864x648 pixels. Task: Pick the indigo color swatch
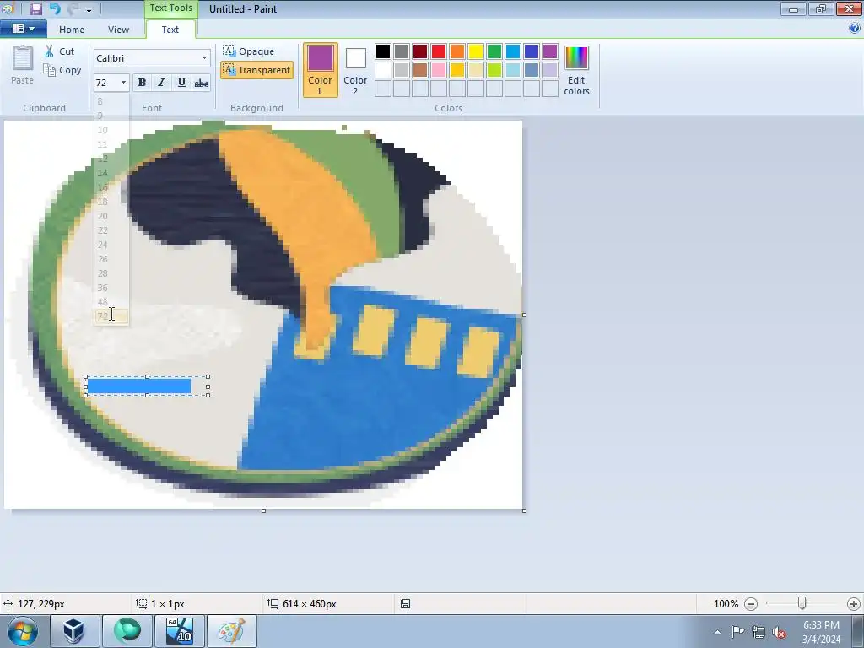(532, 51)
